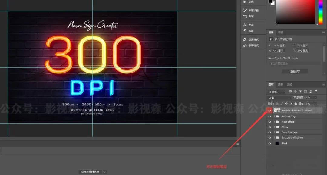Filter layers by smart objects
The height and width of the screenshot is (175, 327).
[311, 92]
